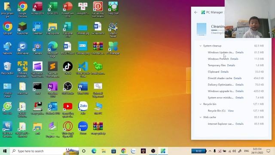Open Outlook 2016 desktop shortcut
This screenshot has height=155, width=275.
pyautogui.click(x=52, y=108)
